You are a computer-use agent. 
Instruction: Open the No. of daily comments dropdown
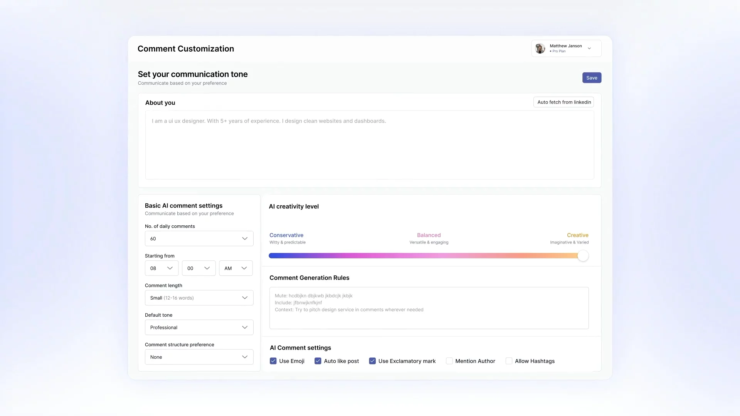(x=199, y=238)
